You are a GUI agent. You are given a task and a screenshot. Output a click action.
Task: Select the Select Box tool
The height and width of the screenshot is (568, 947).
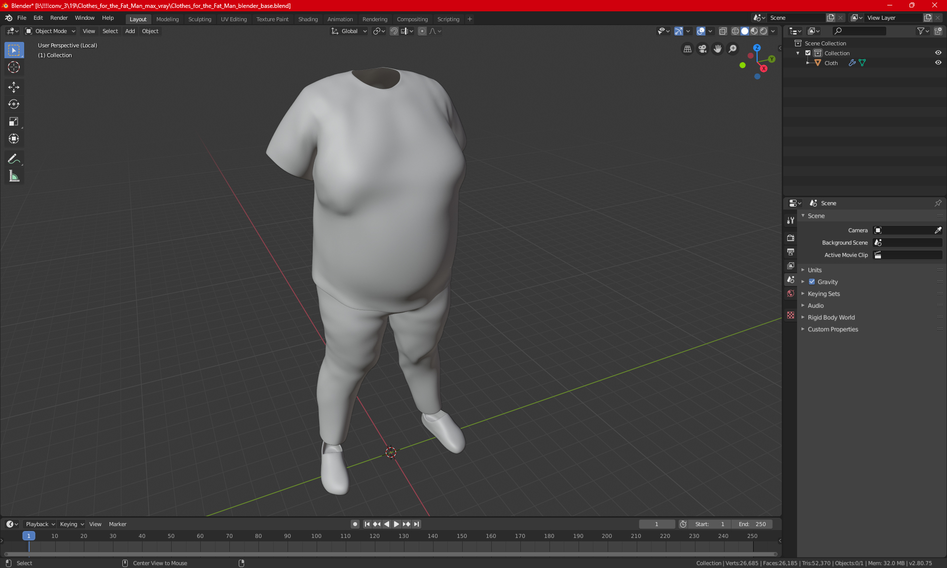[14, 50]
